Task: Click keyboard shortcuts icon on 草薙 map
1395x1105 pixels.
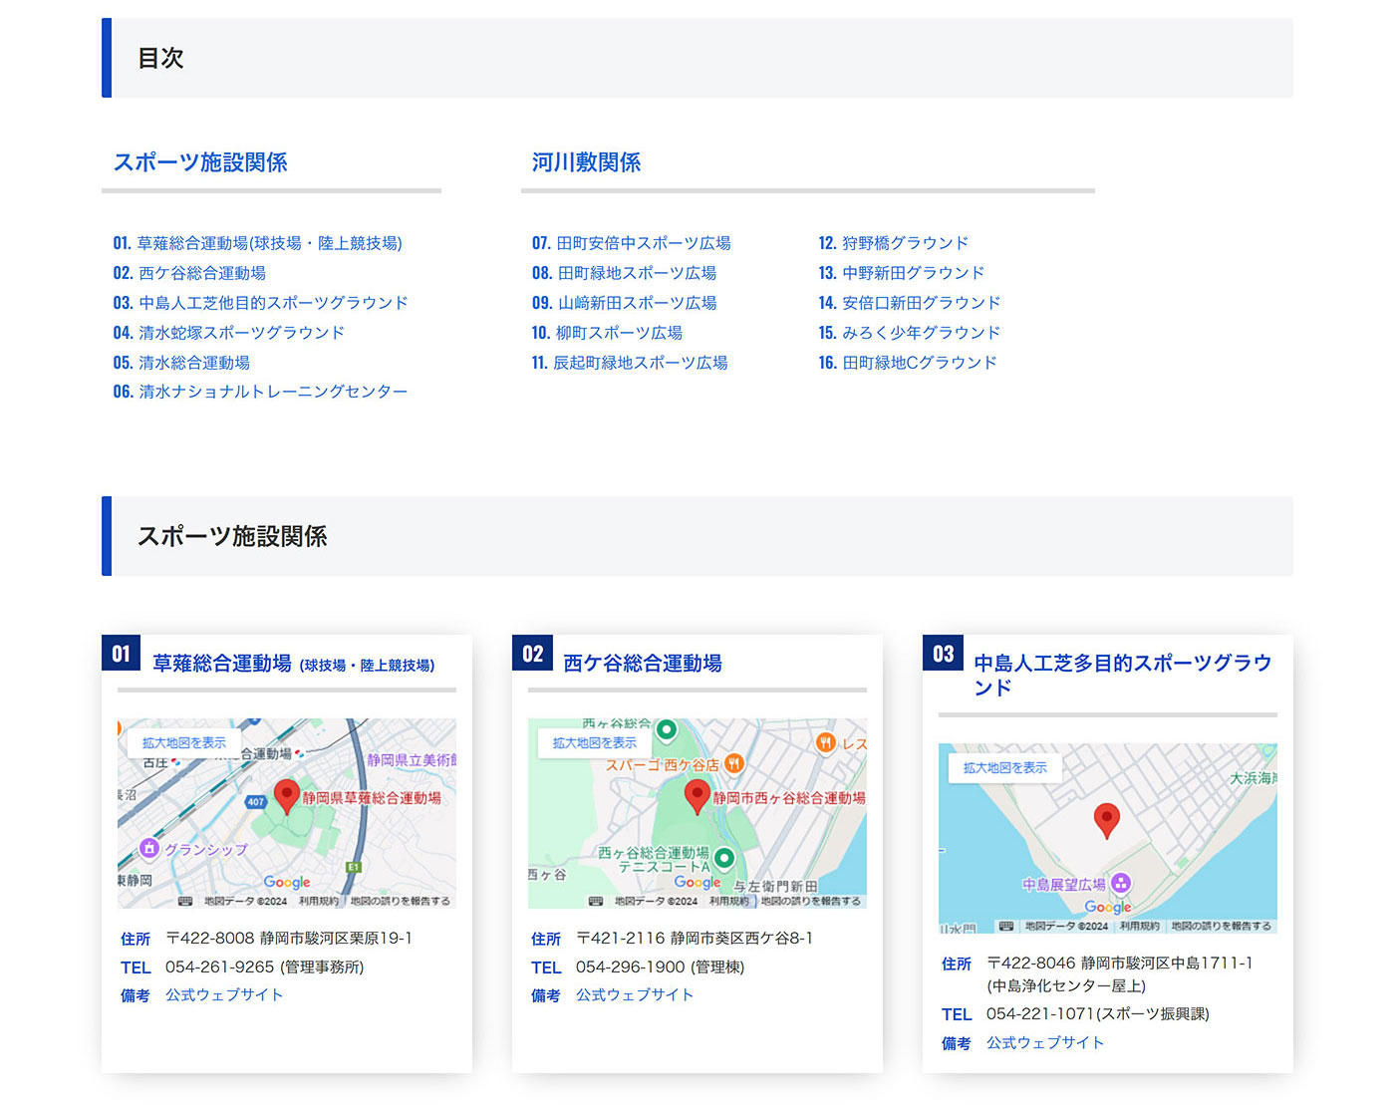Action: 185,901
